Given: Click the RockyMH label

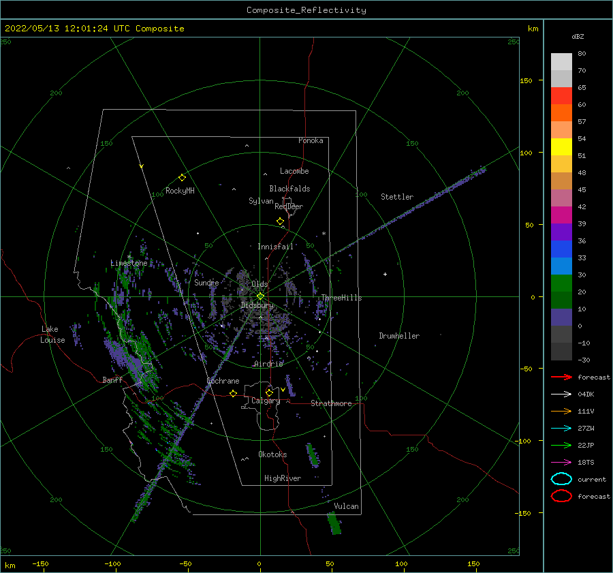Looking at the screenshot, I should point(180,191).
